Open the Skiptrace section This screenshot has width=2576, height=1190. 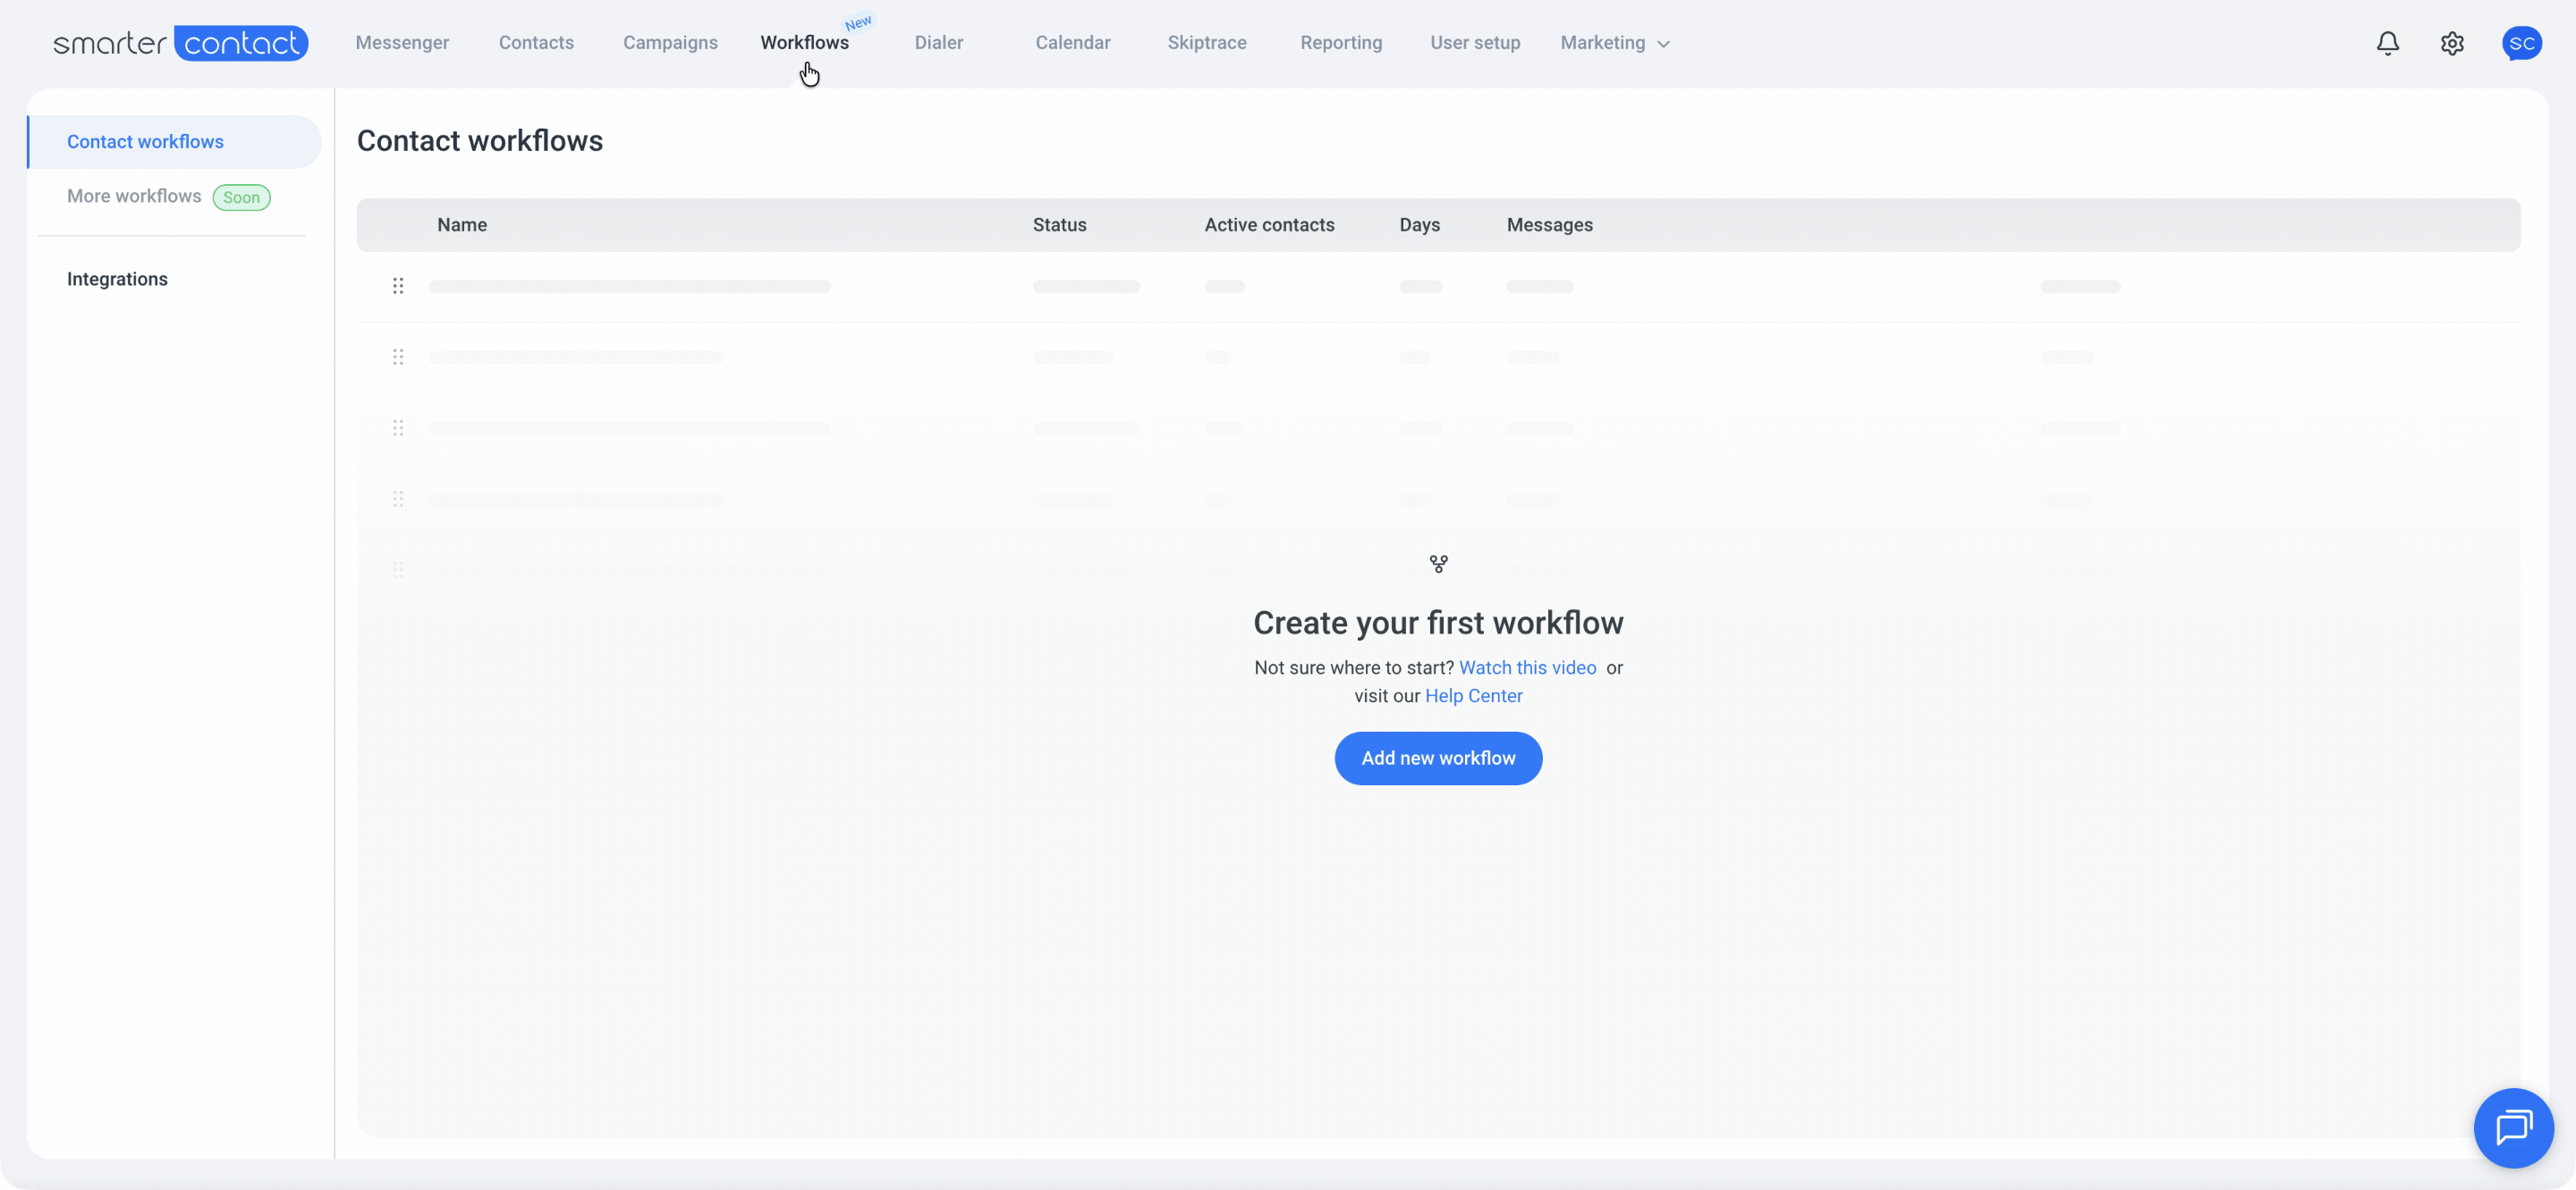point(1207,43)
